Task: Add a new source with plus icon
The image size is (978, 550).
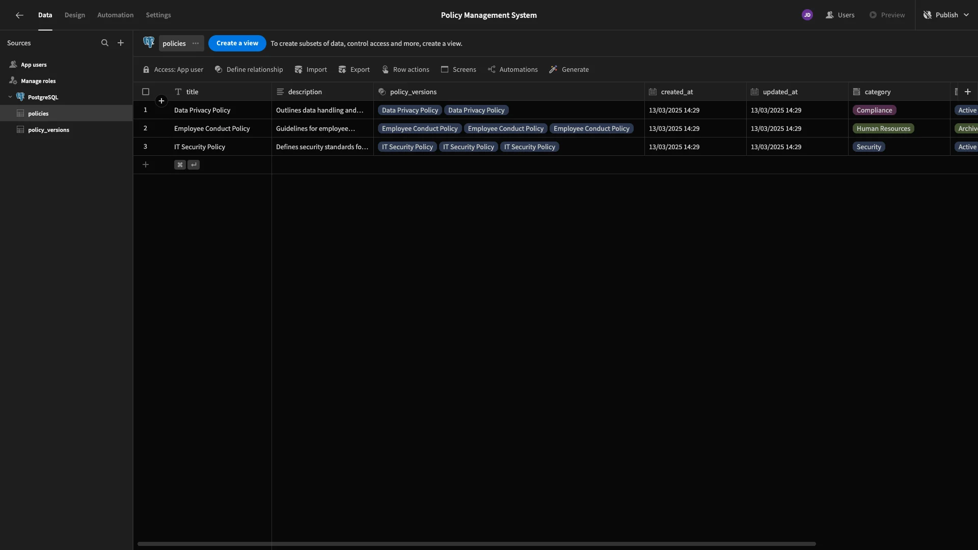Action: click(x=121, y=43)
